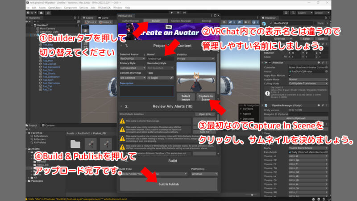Click into the Description text box
357x201 pixels.
click(x=147, y=91)
